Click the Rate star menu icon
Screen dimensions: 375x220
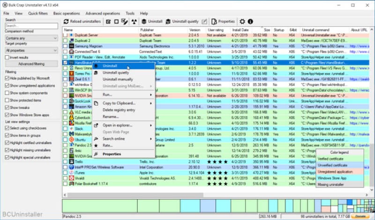point(96,146)
